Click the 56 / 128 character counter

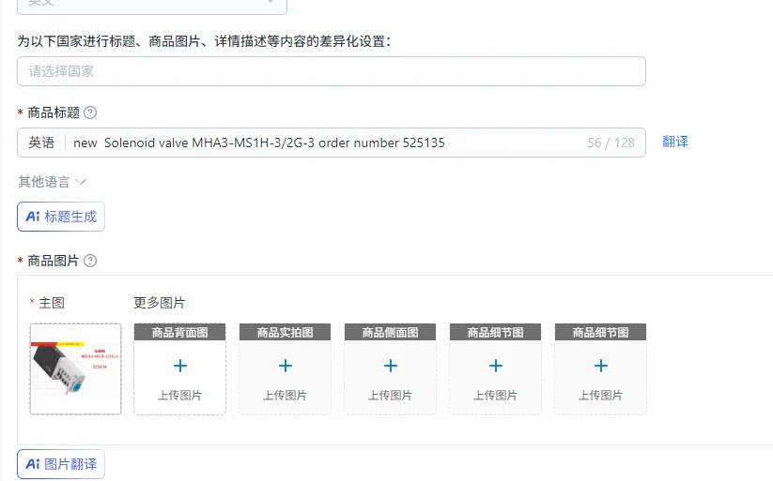click(x=611, y=143)
